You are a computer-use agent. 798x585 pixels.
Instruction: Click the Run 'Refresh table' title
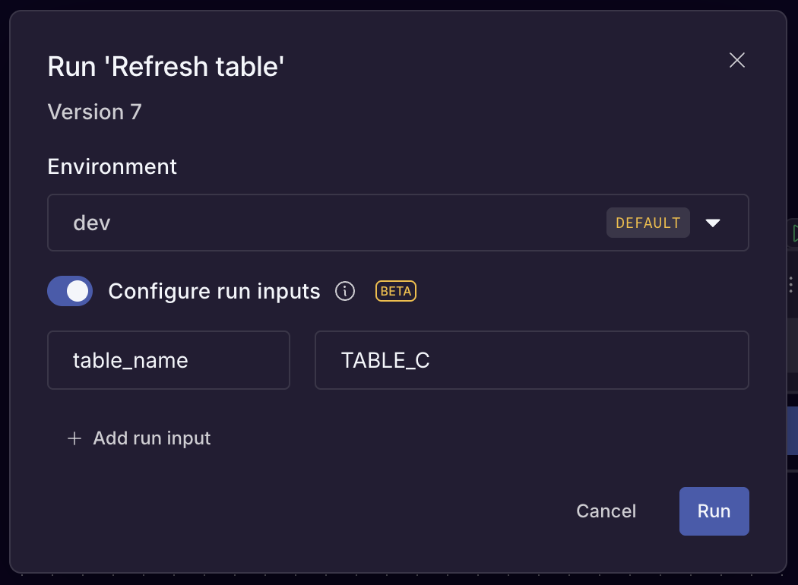tap(166, 66)
